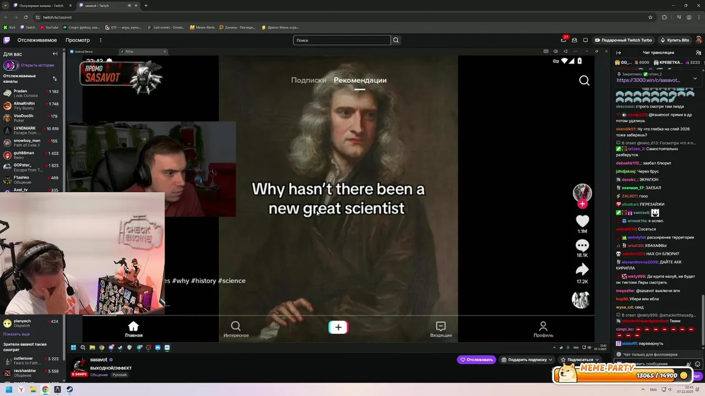
Task: Open TikTok Интересное tab
Action: pos(236,329)
